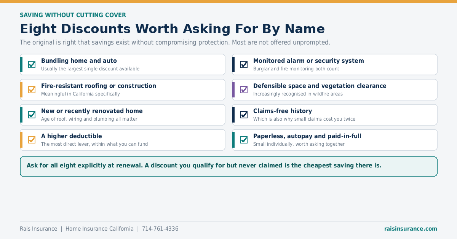Viewport: 457px width, 239px height.
Task: Open the raisinsurance.com link
Action: pyautogui.click(x=411, y=229)
